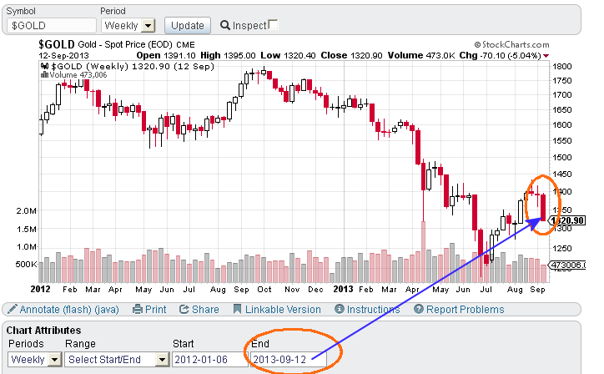
Task: Open the Period dropdown set to Weekly
Action: click(x=128, y=26)
